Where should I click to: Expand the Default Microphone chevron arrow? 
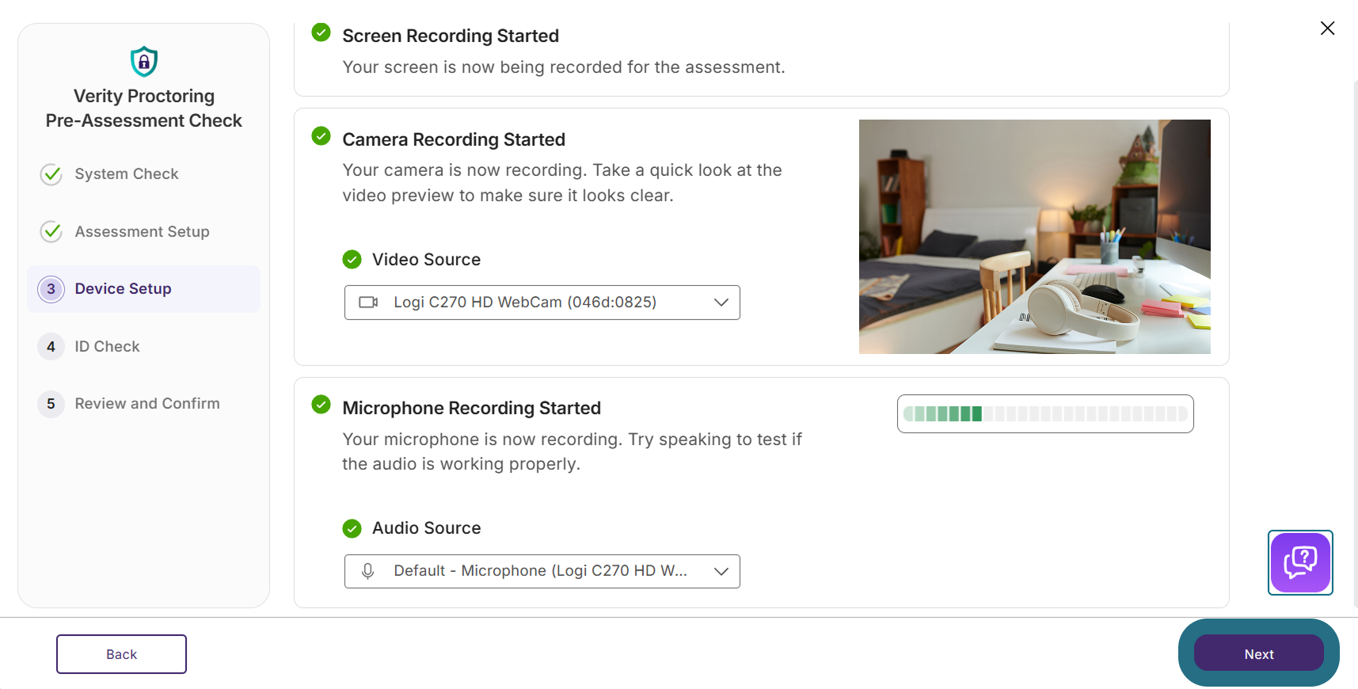[x=721, y=572]
